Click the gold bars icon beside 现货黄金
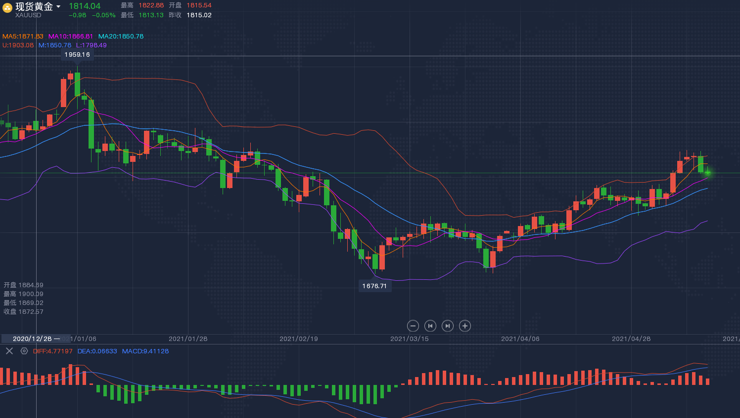Image resolution: width=740 pixels, height=418 pixels. pos(7,7)
